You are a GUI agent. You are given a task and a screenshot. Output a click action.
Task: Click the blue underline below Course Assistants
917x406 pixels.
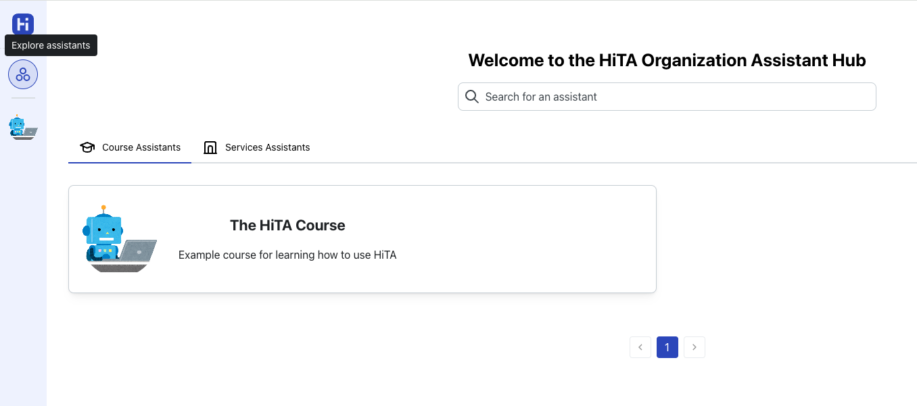[x=130, y=163]
